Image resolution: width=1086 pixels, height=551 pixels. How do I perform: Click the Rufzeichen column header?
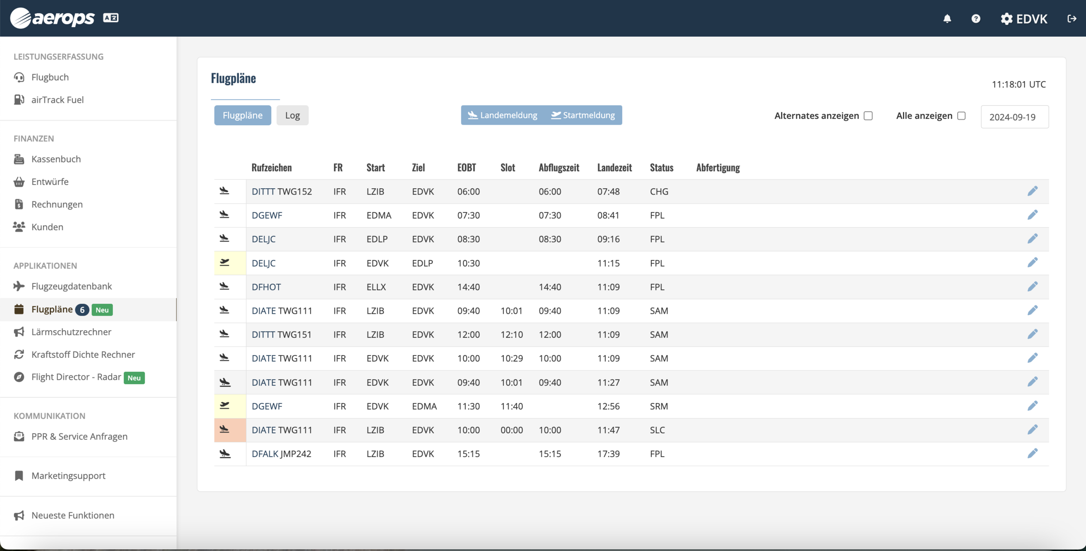coord(271,167)
